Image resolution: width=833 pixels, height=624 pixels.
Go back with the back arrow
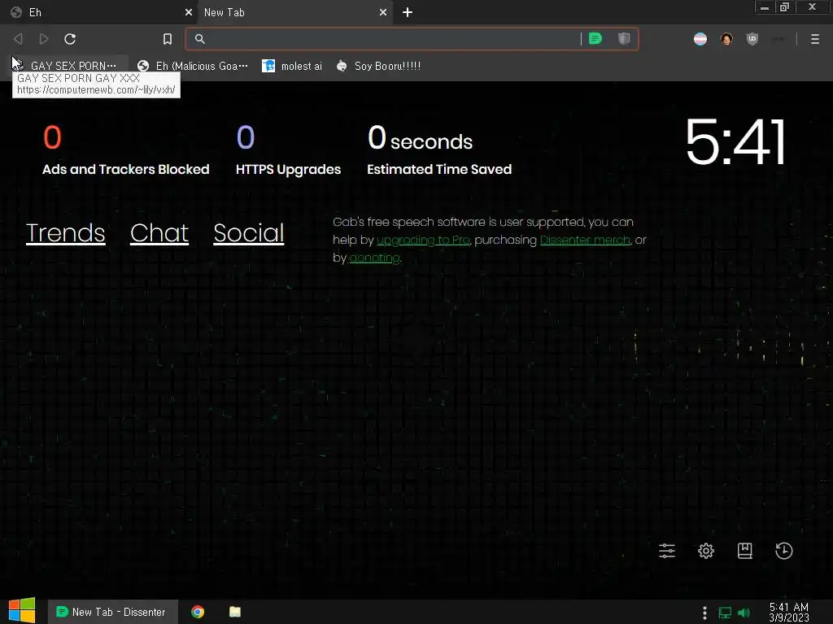tap(18, 39)
